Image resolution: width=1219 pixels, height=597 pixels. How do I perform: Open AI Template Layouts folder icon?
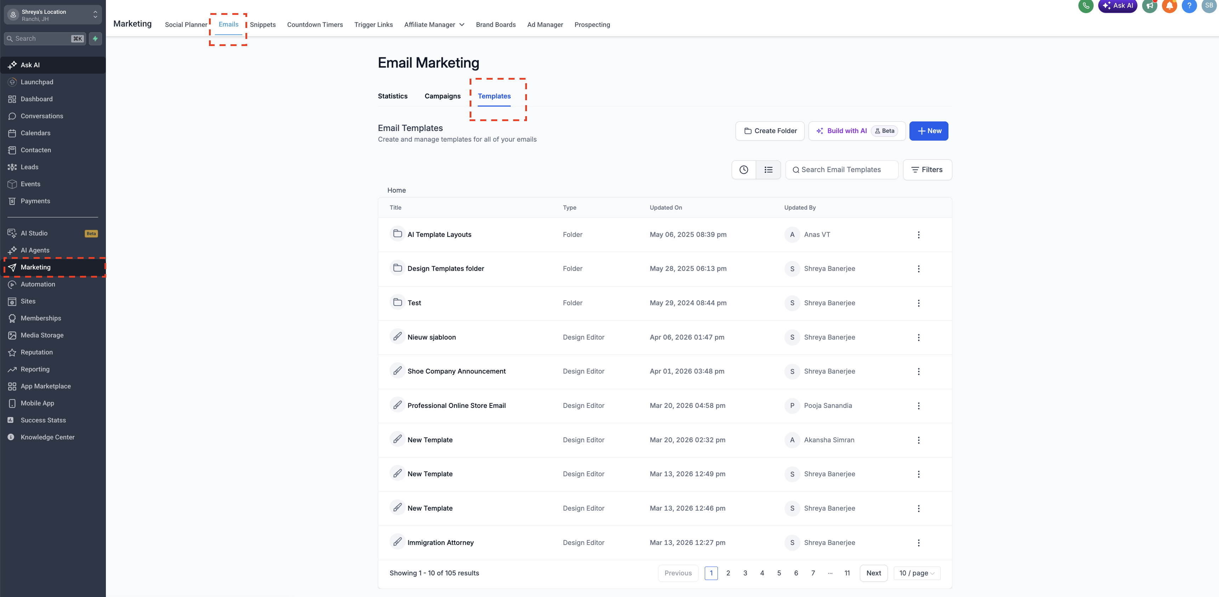(x=397, y=234)
